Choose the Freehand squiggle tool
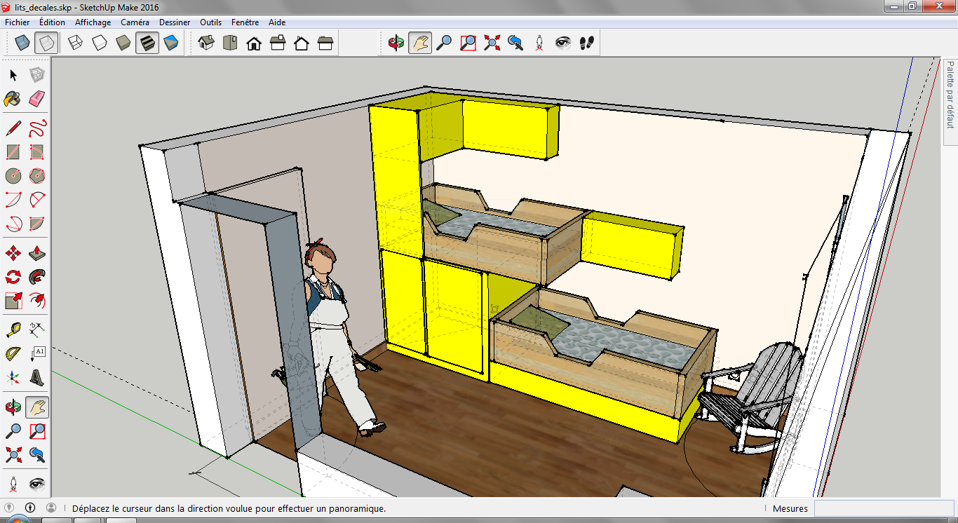958x523 pixels. (37, 128)
